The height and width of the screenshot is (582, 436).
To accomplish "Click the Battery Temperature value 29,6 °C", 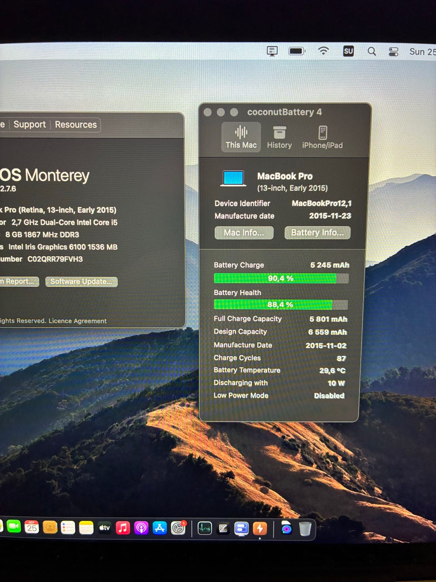I will click(x=332, y=371).
